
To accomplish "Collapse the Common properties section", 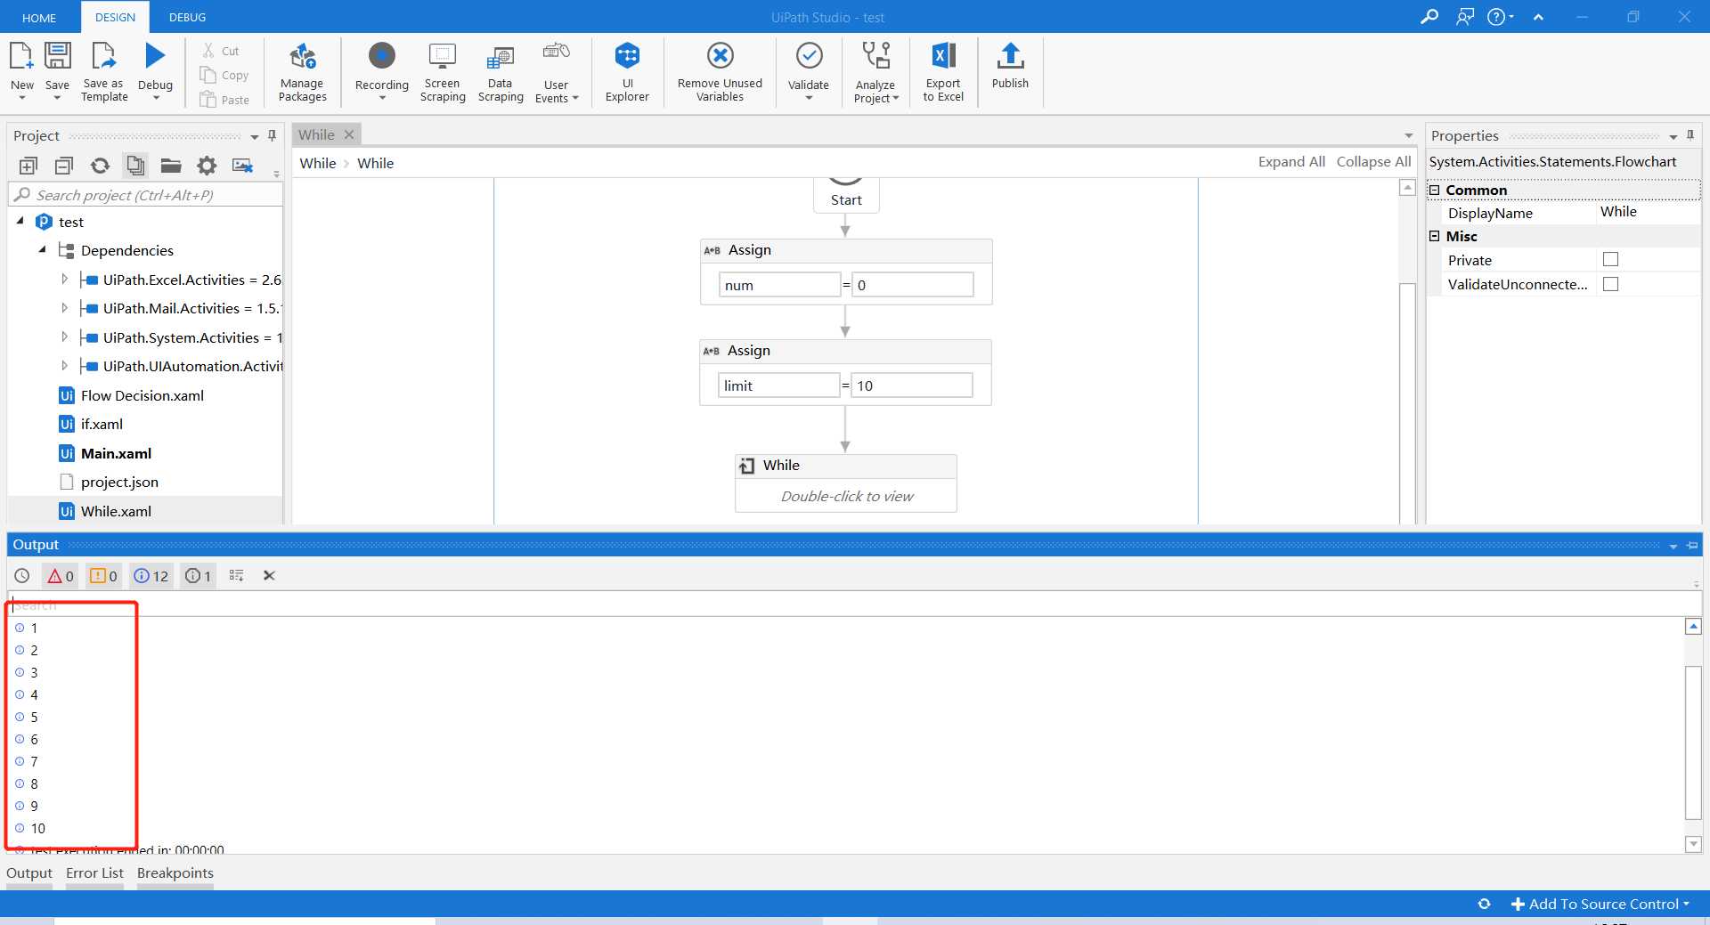I will (1435, 190).
